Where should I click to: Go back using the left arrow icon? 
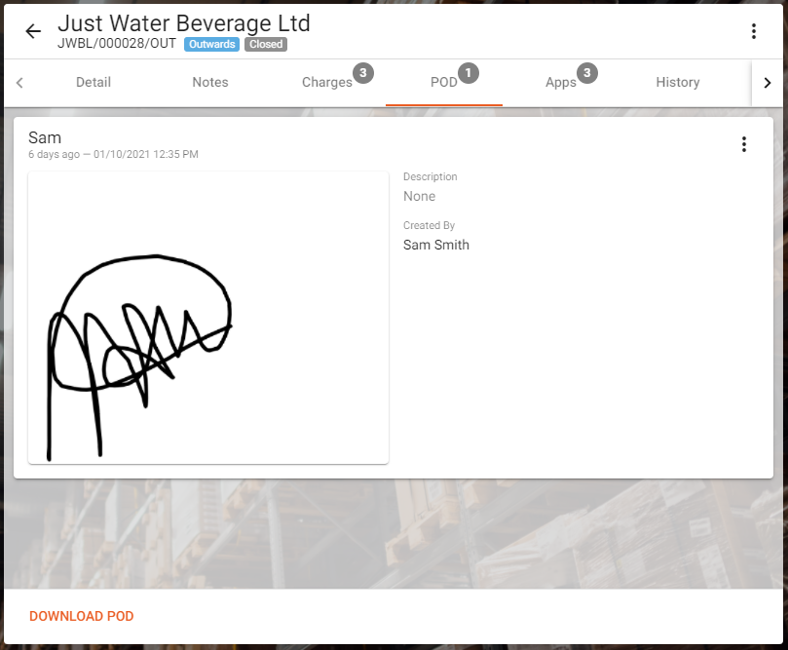pyautogui.click(x=33, y=31)
